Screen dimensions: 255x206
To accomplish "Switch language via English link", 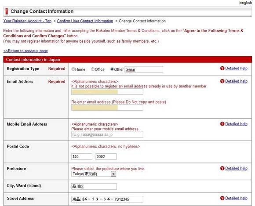I will tap(245, 3).
